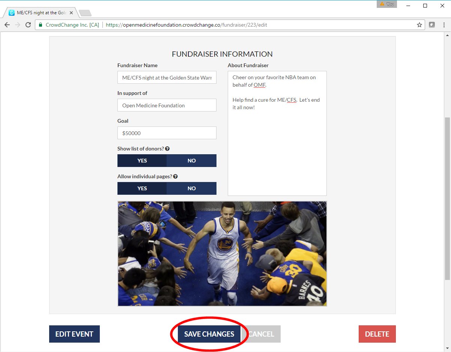
Task: Click the fundraiser basketball photo
Action: [222, 254]
